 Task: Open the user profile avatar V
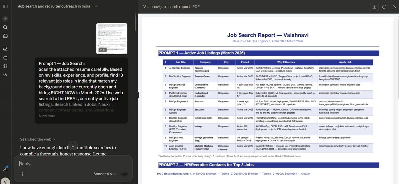coord(5,181)
